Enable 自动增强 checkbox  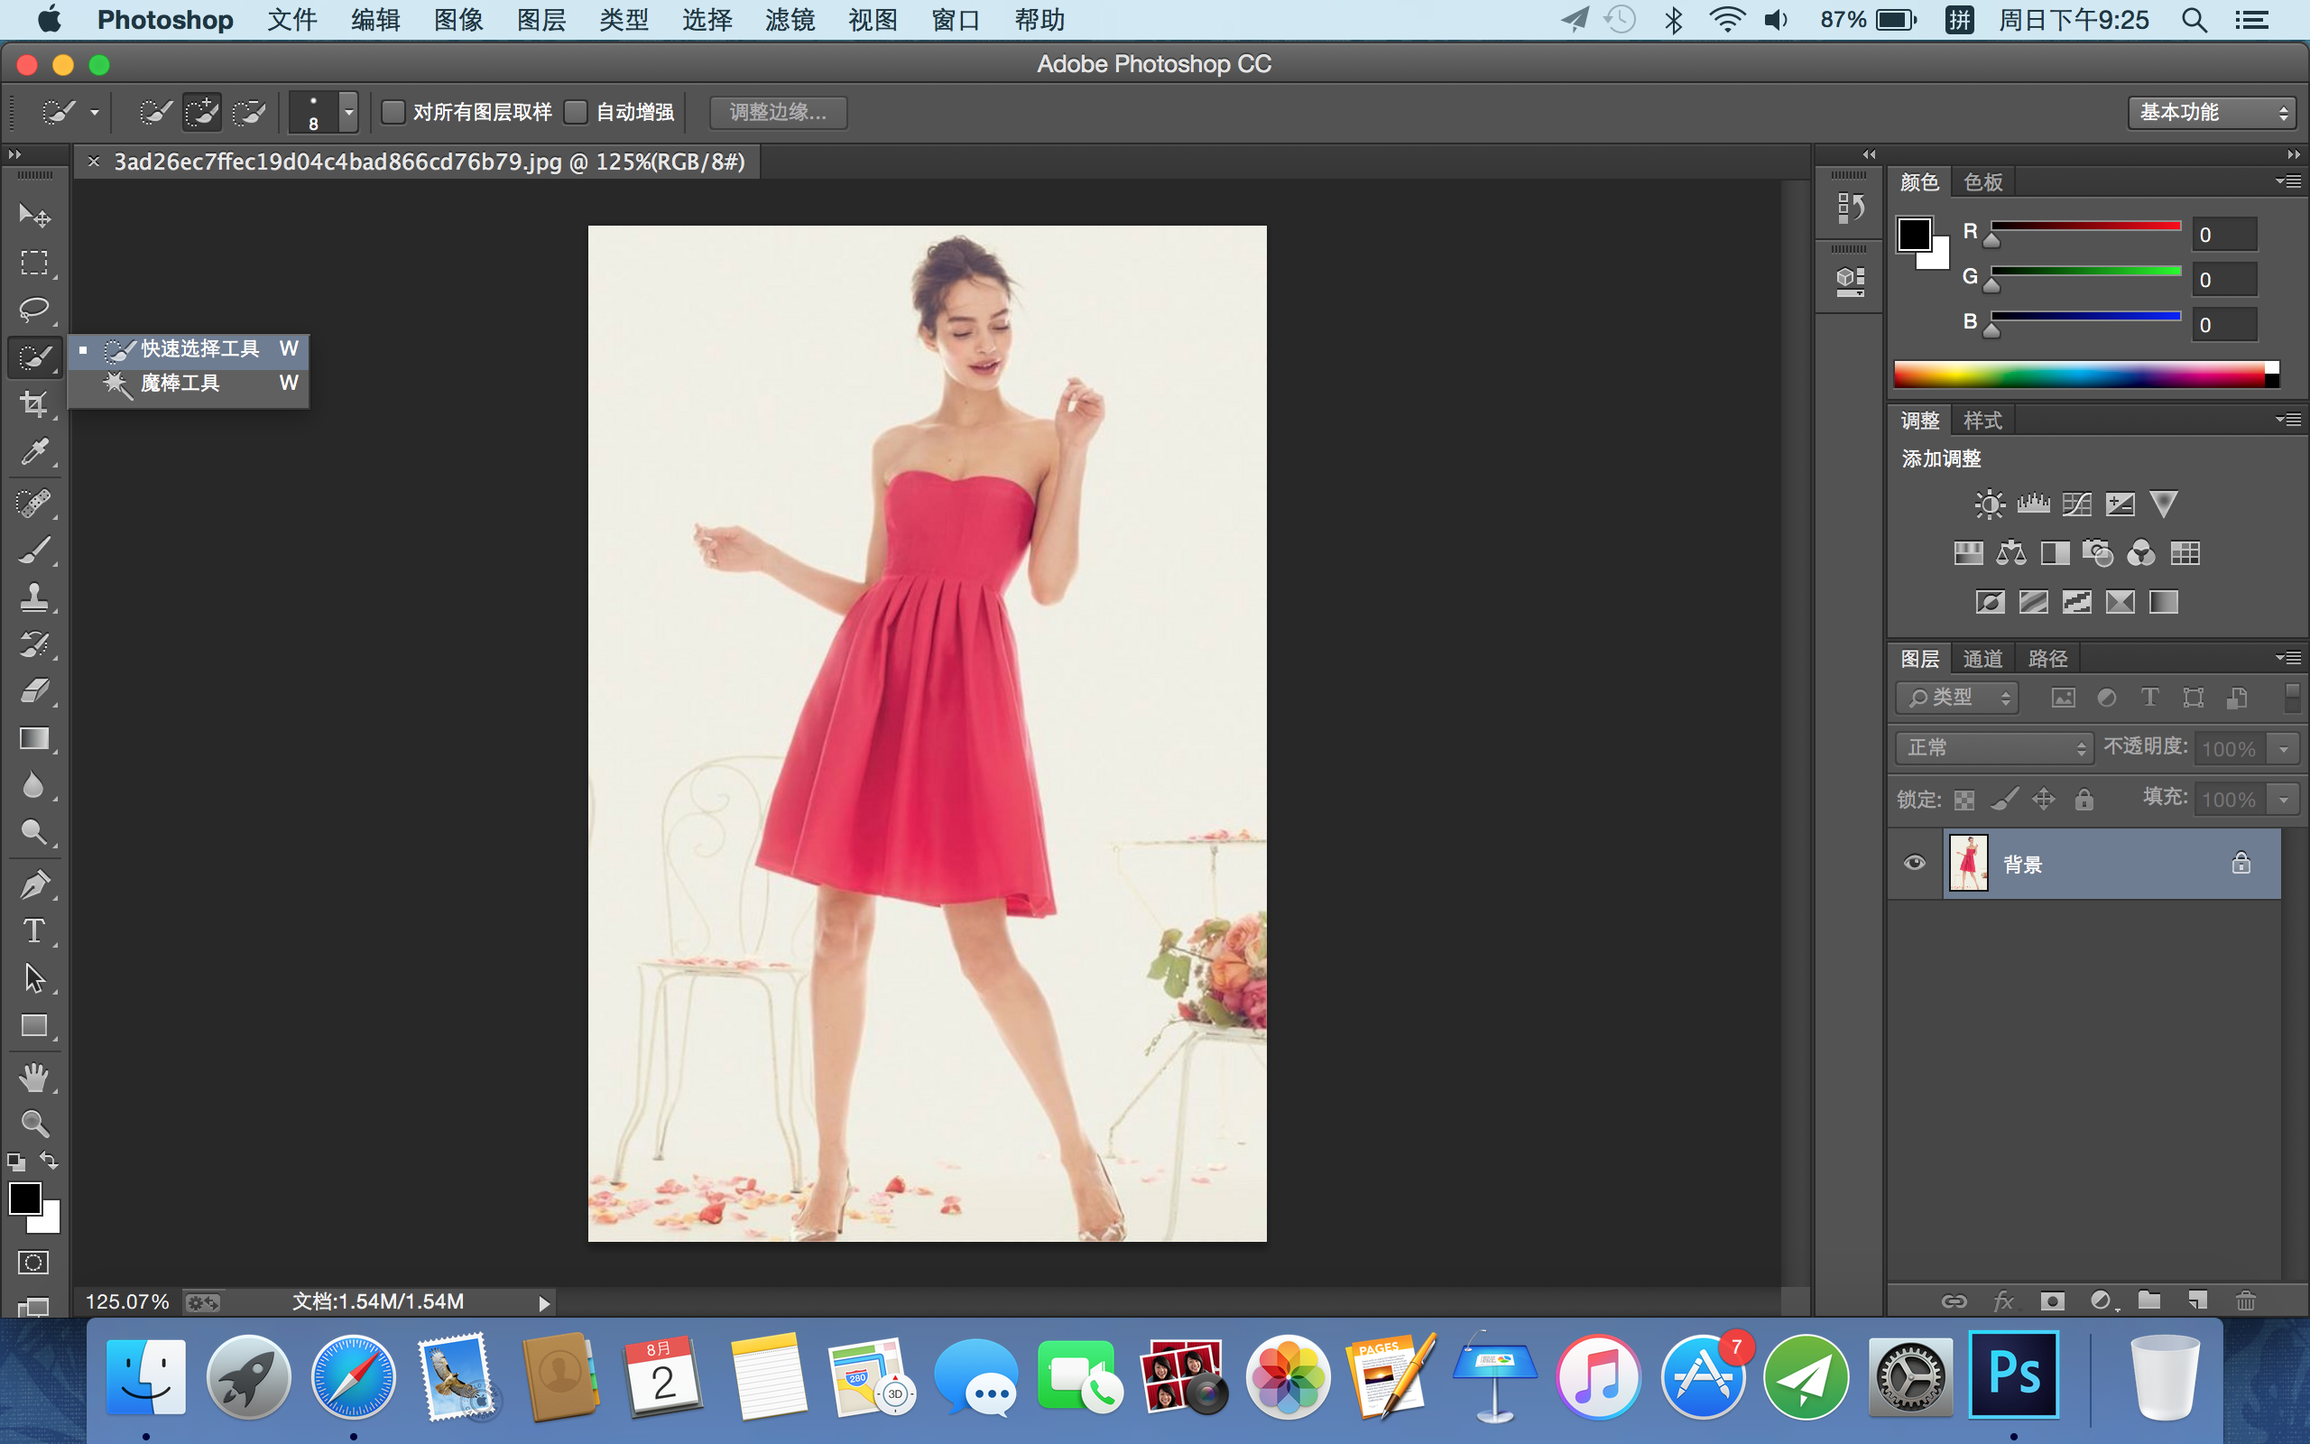click(576, 112)
